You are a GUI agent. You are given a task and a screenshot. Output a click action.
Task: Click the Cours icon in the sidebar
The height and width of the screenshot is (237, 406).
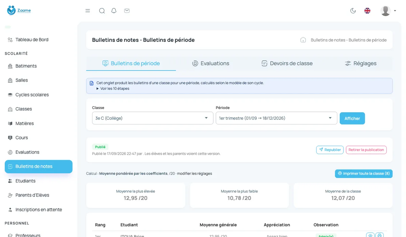coord(10,138)
